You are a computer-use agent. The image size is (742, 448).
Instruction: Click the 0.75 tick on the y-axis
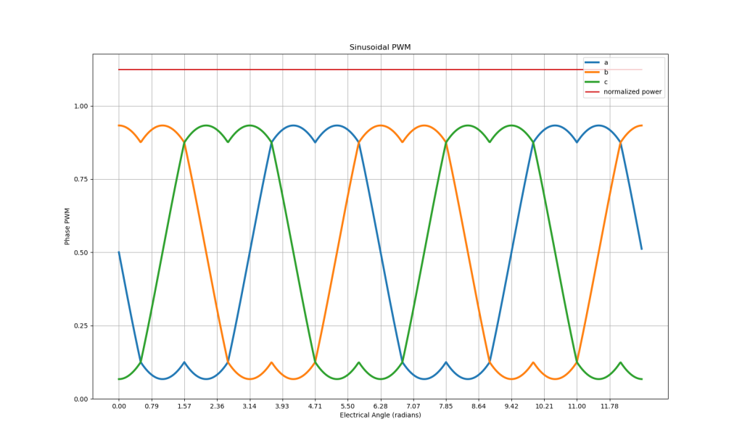pyautogui.click(x=79, y=179)
